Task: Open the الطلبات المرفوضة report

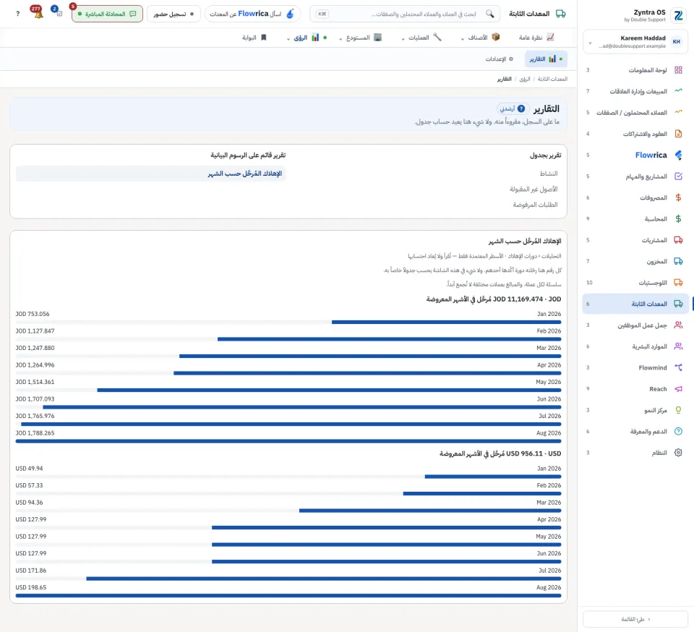Action: (x=535, y=205)
